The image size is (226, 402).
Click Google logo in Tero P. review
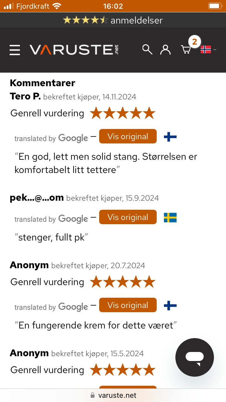pos(73,138)
